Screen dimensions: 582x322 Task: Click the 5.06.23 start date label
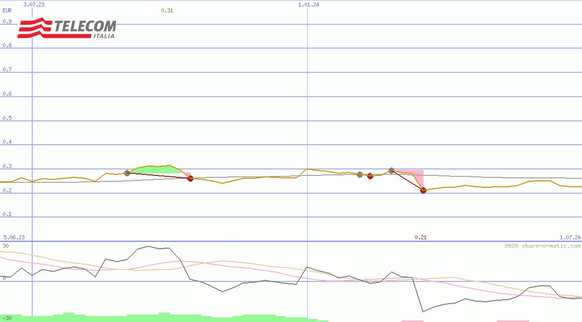coord(14,237)
